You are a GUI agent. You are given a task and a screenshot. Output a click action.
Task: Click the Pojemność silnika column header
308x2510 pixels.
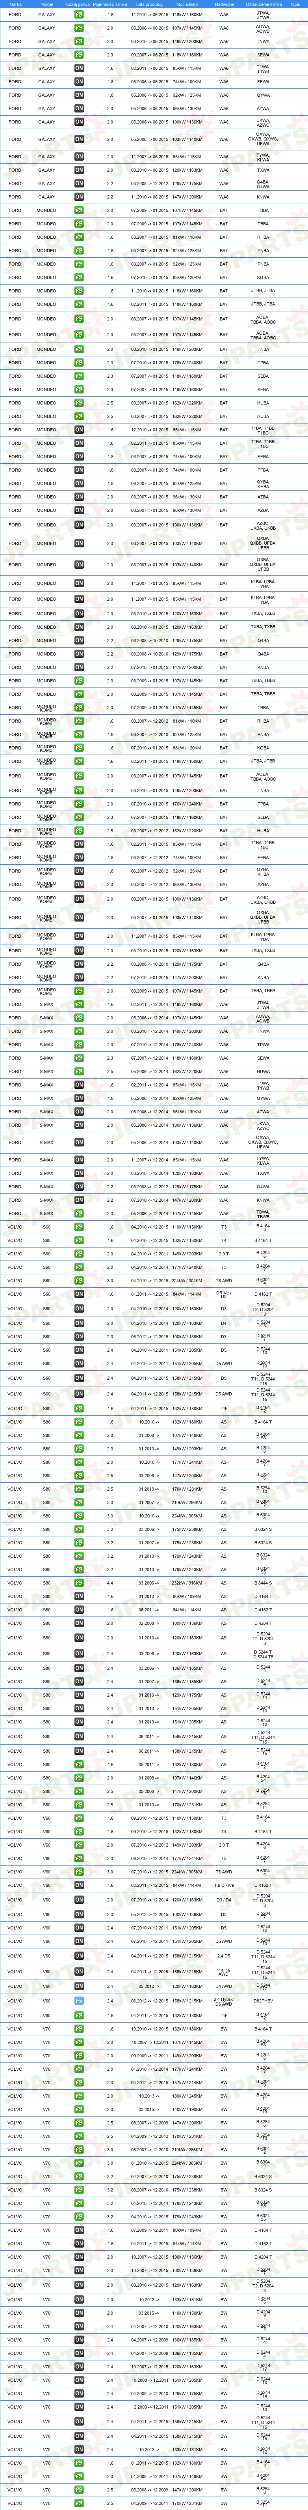tap(110, 4)
